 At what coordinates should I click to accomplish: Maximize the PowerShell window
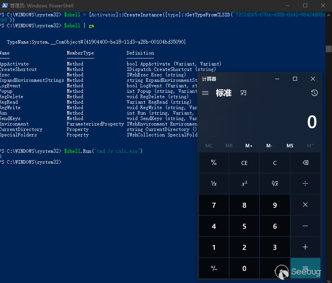[305, 5]
